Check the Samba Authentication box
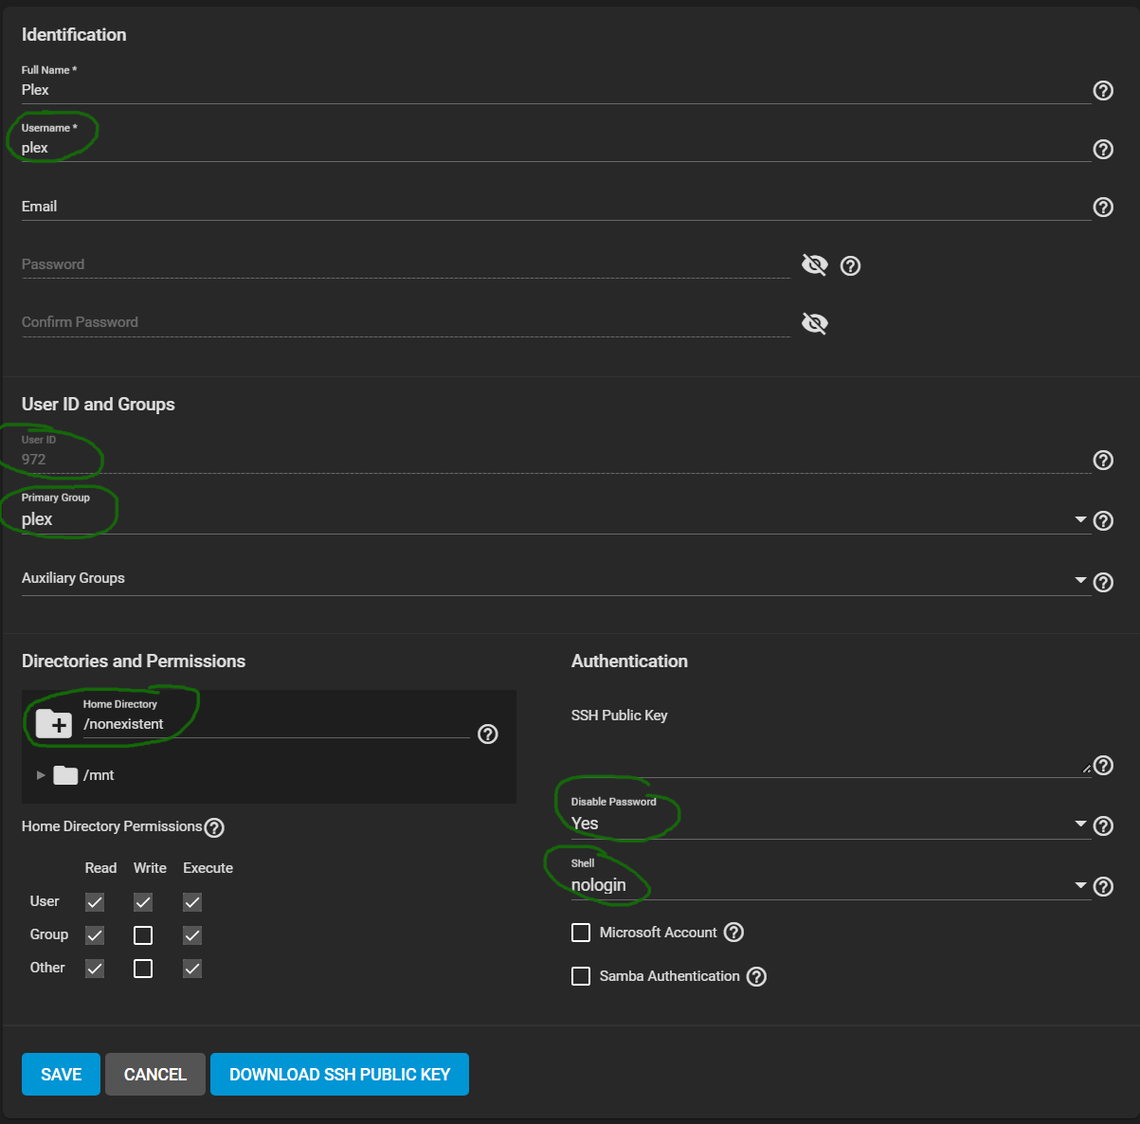 581,976
